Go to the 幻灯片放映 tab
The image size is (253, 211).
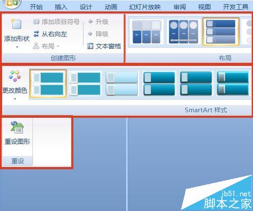point(145,7)
